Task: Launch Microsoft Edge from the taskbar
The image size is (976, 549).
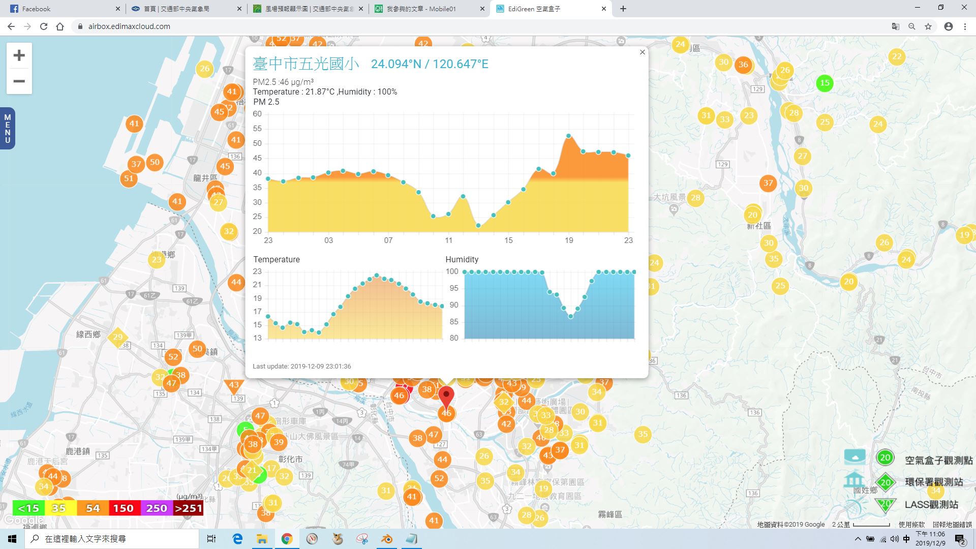Action: (237, 539)
